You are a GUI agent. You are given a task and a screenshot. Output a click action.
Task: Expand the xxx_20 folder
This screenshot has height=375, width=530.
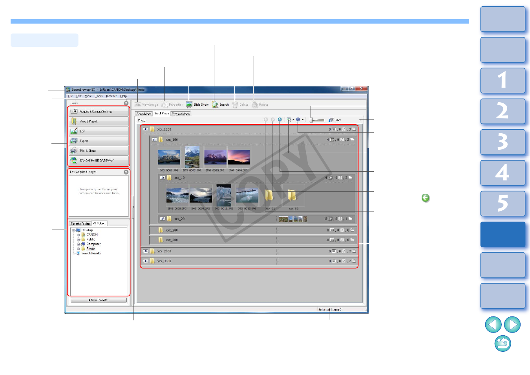coord(163,219)
